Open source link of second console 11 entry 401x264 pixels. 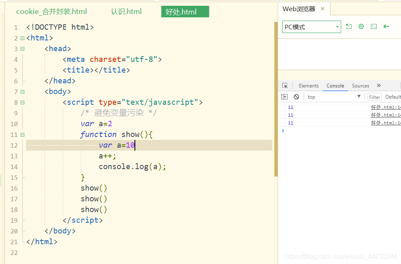[386, 115]
